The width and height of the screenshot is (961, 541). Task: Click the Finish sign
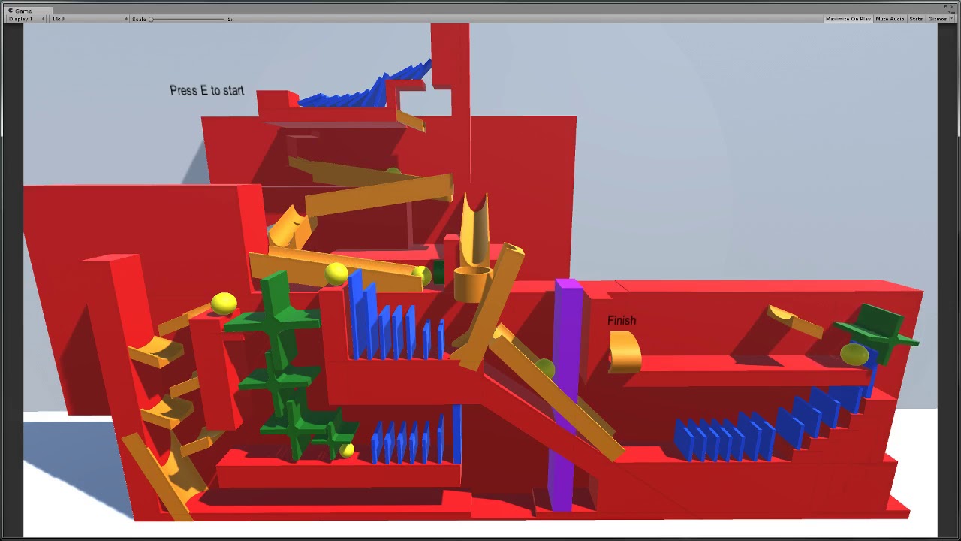tap(622, 319)
